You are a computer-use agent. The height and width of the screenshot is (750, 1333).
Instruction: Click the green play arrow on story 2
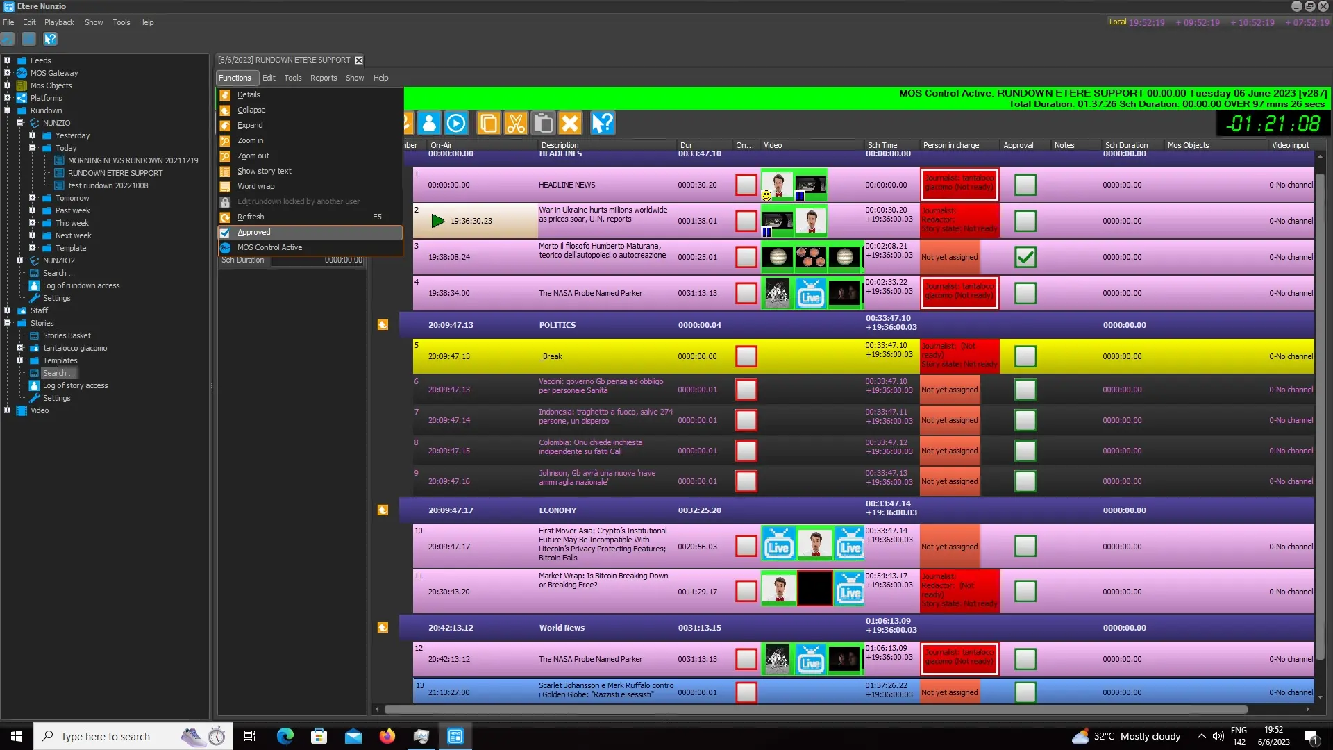click(x=437, y=221)
